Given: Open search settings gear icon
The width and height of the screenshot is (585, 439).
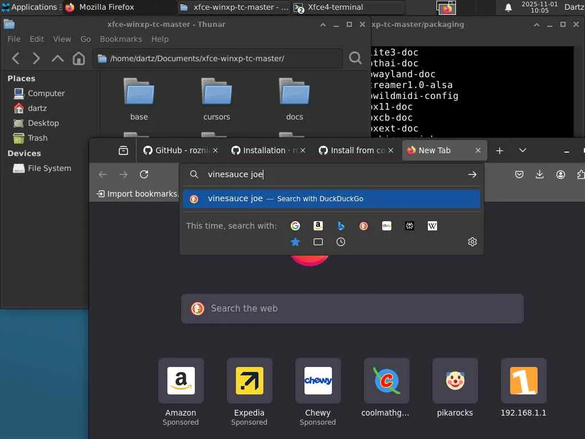Looking at the screenshot, I should (472, 242).
